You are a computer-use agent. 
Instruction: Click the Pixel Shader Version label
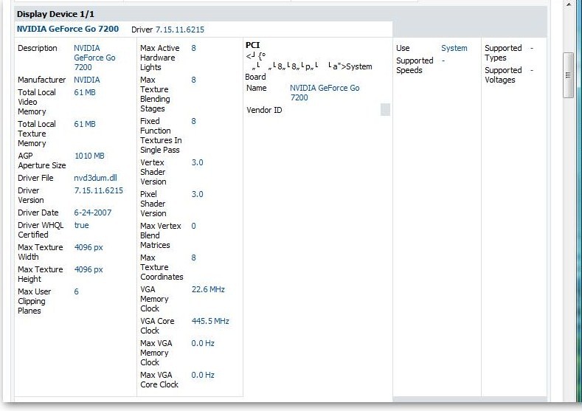(153, 204)
